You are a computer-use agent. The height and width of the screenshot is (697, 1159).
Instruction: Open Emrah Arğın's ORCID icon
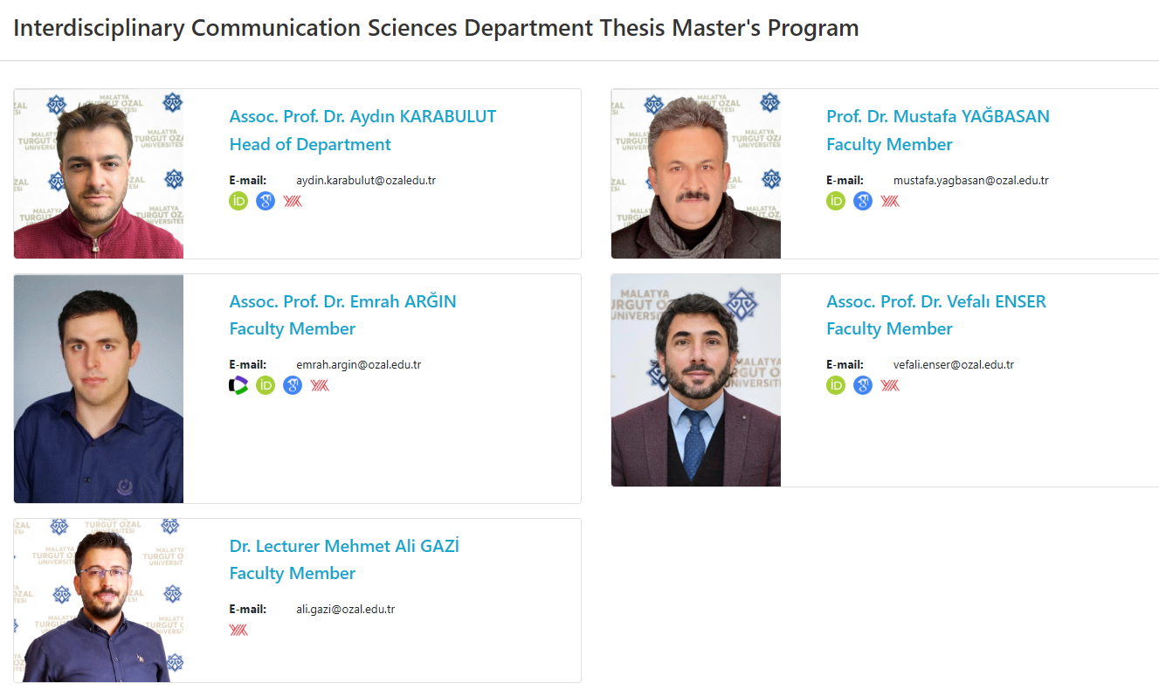tap(266, 385)
